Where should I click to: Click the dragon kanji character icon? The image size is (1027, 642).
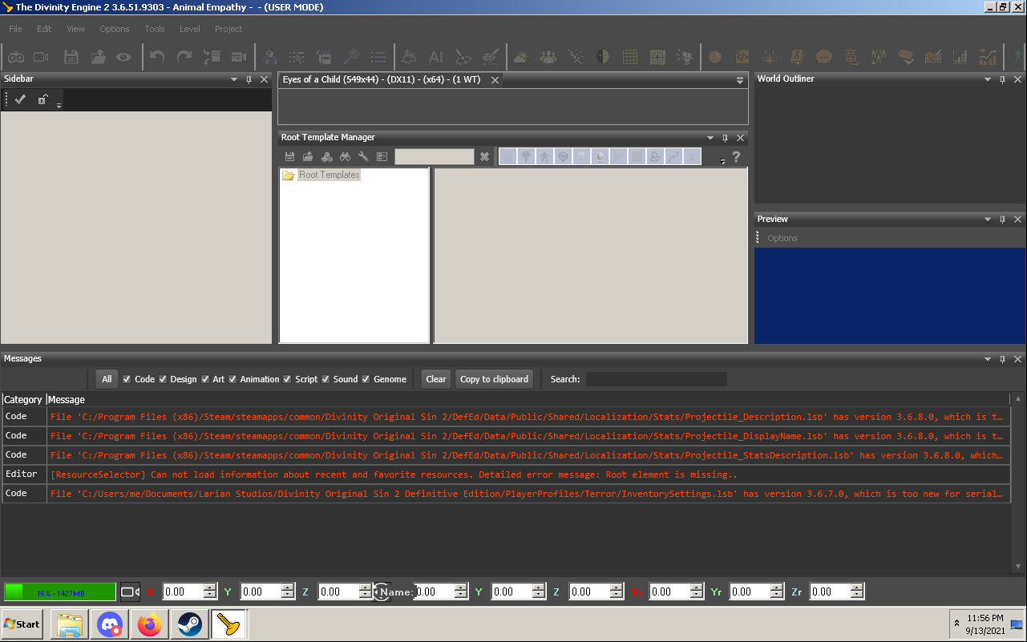(x=851, y=57)
